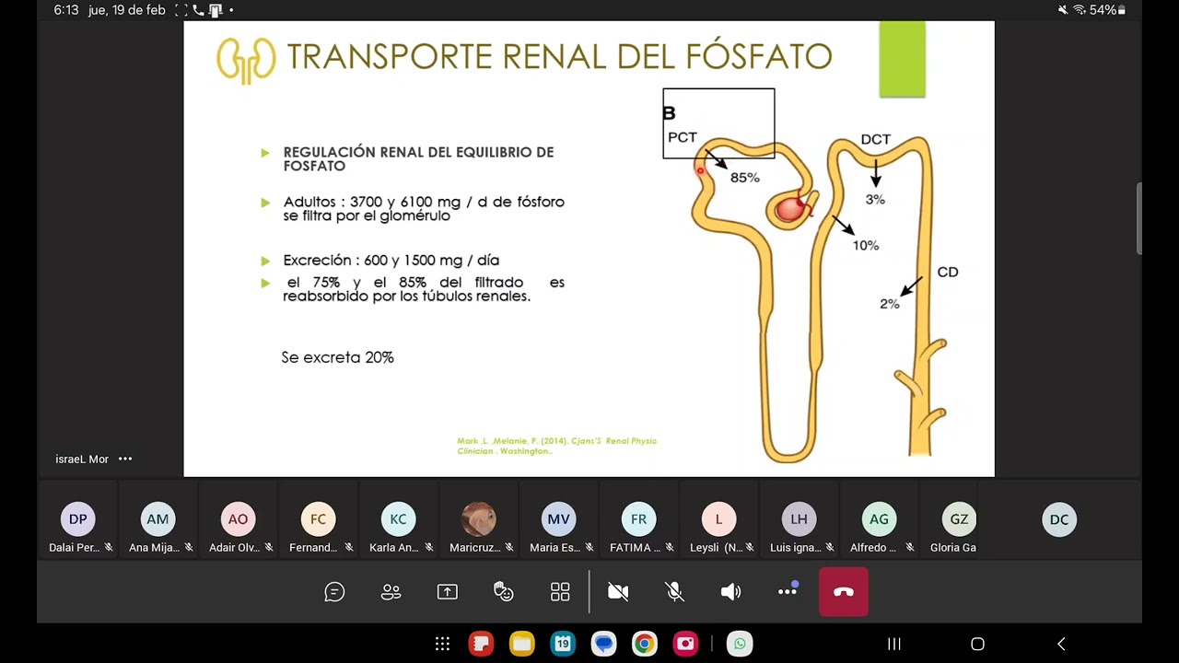Show recent apps with navigation button
Screen dimensions: 1179x663
pos(893,644)
